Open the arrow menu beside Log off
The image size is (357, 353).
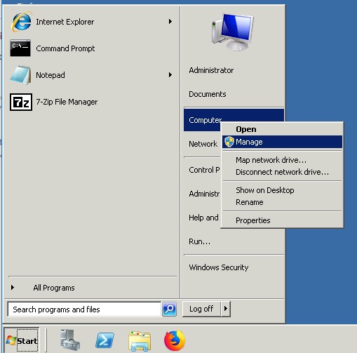point(226,309)
